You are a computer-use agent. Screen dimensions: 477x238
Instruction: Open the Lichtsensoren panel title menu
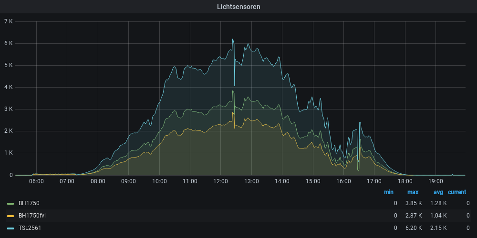click(238, 7)
